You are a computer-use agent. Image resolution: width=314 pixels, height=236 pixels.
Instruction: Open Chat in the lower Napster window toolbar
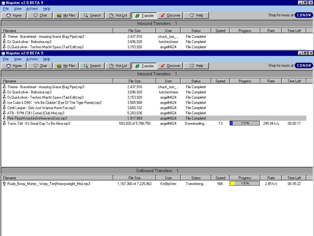click(x=40, y=66)
